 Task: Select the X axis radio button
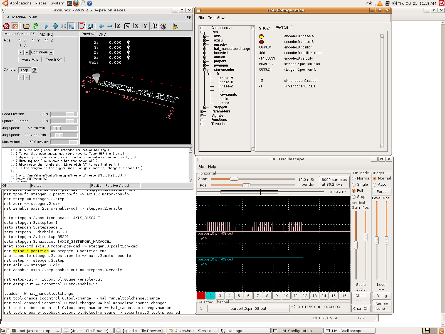coord(20,40)
